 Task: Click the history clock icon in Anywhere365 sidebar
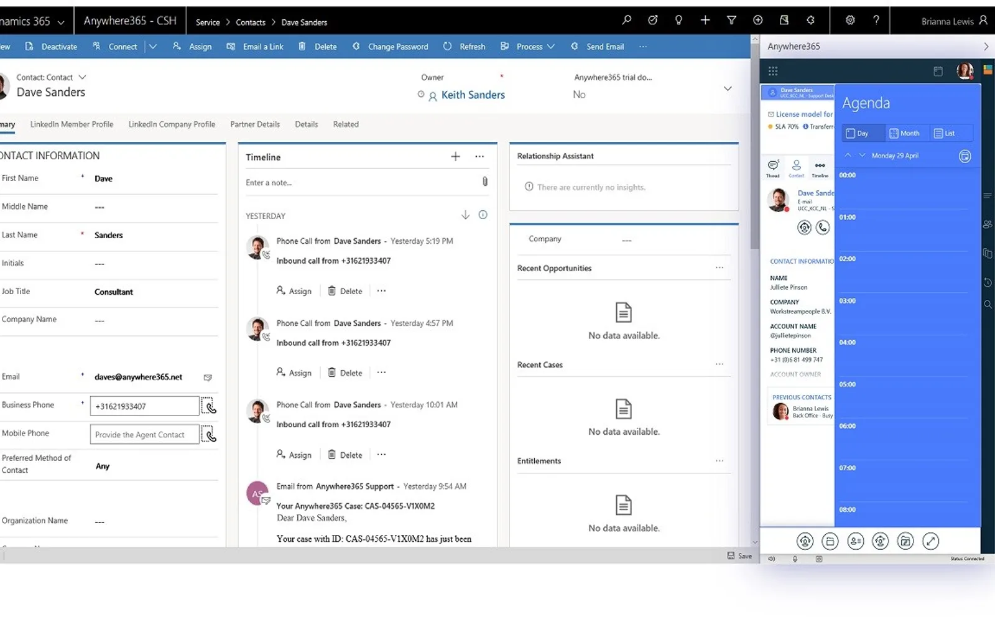click(x=988, y=282)
